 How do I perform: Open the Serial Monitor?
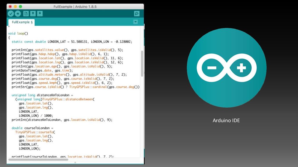point(136,13)
